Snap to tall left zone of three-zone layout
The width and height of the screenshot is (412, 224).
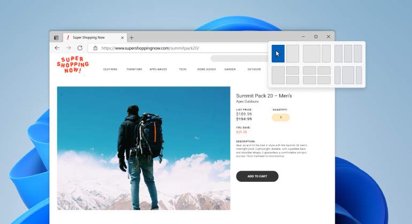[278, 75]
